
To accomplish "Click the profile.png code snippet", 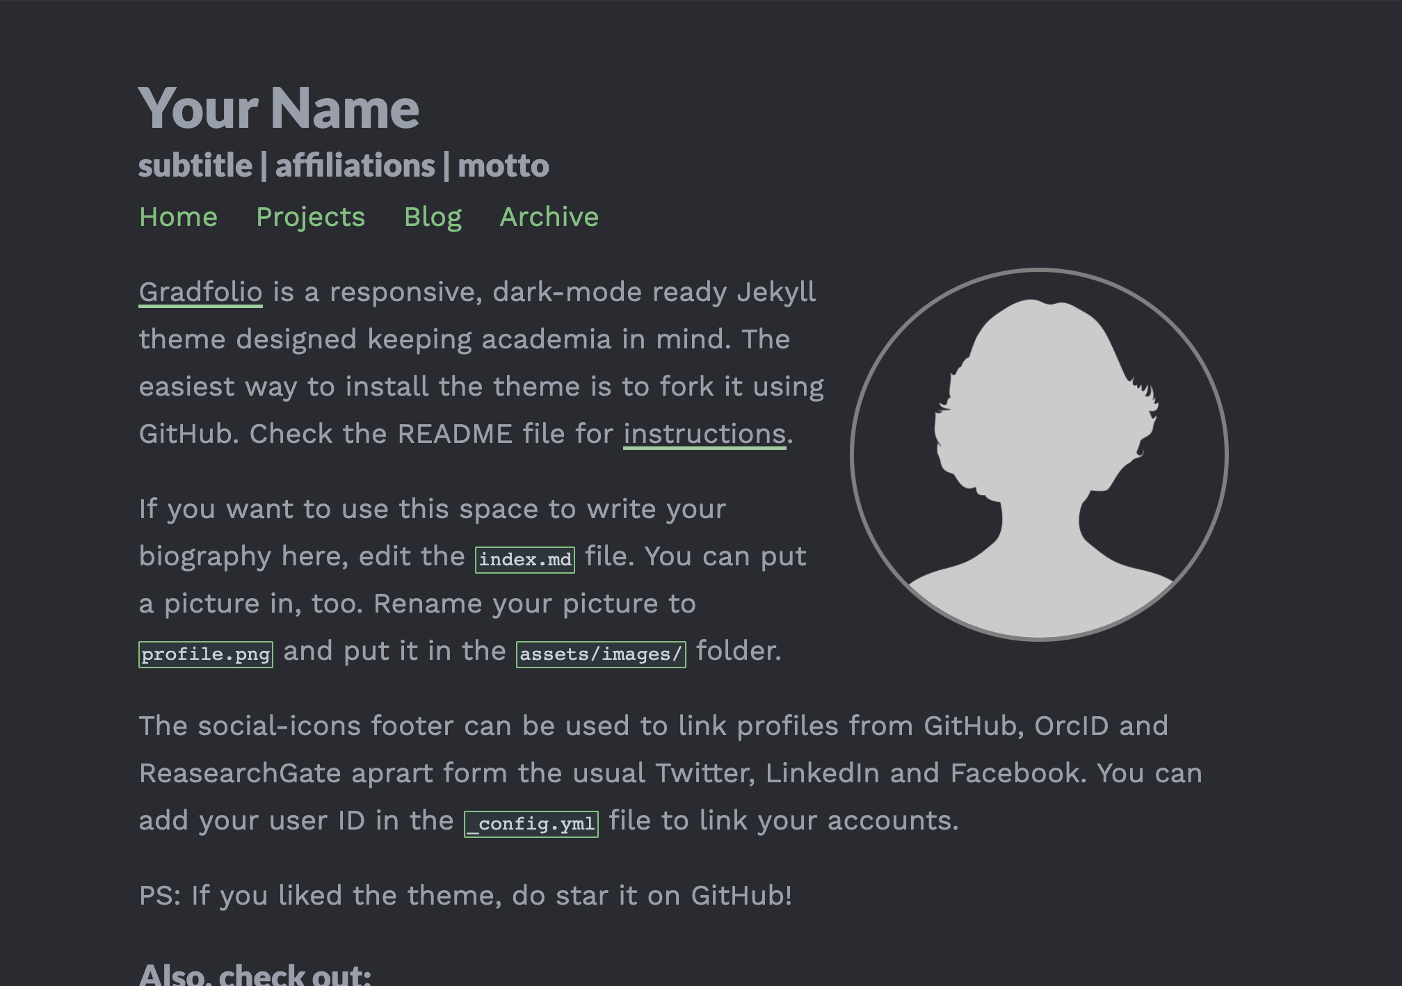I will pos(206,654).
